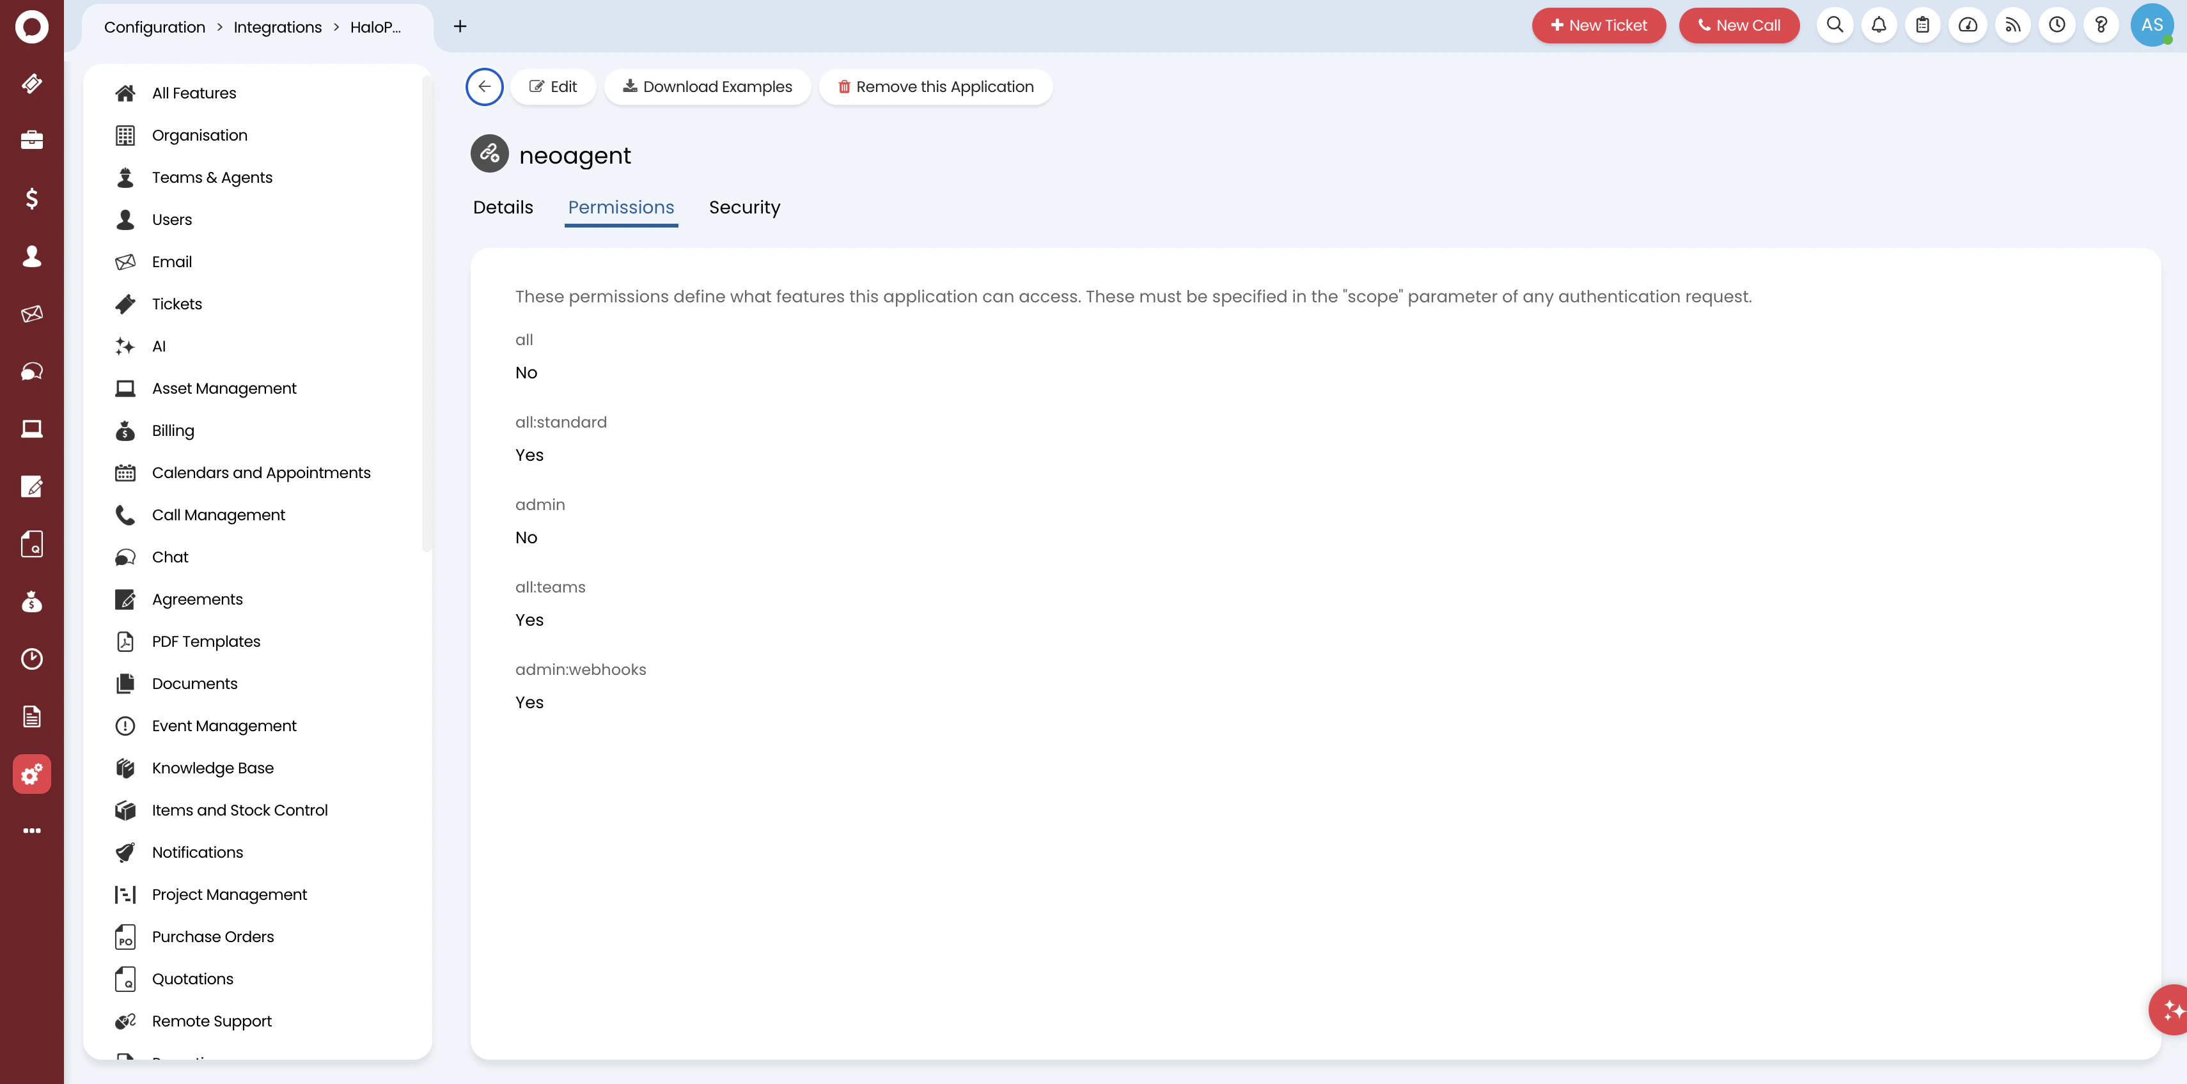
Task: Open Integrations from the breadcrumb trail
Action: 277,26
